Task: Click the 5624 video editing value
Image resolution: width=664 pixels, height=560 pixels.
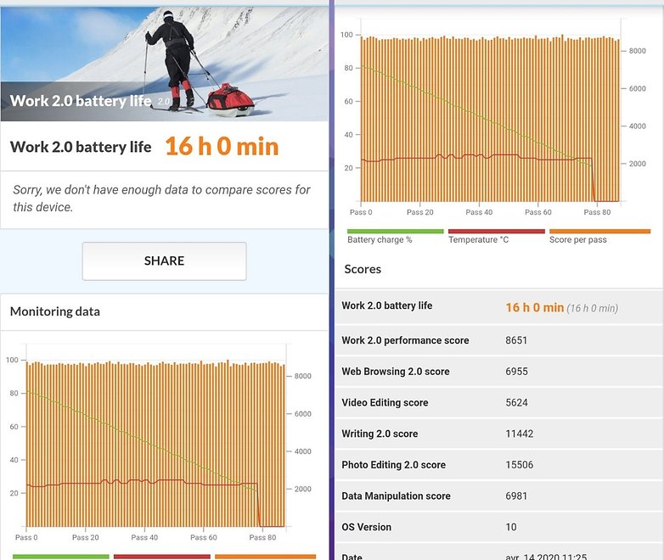Action: [516, 402]
